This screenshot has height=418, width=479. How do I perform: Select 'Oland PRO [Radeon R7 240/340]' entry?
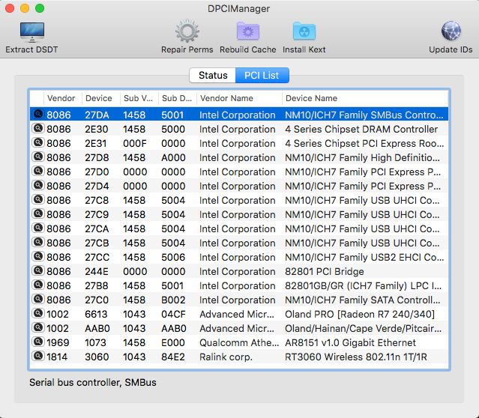[x=360, y=314]
